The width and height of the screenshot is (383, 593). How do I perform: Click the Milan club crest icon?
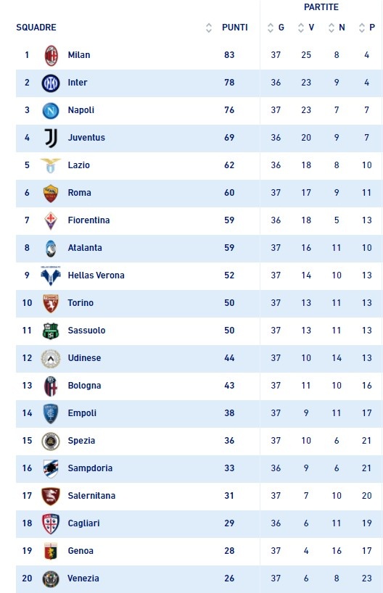[51, 55]
